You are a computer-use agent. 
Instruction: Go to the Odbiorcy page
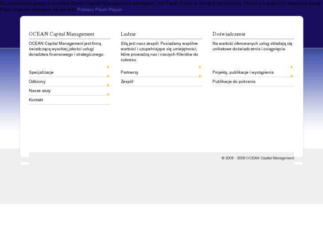pos(37,82)
